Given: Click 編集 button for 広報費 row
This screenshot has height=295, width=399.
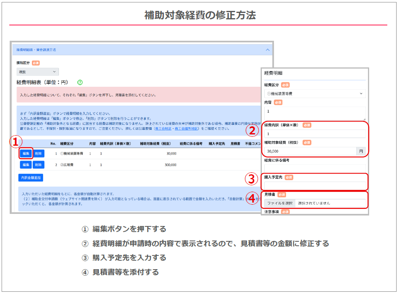Looking at the screenshot, I should point(25,165).
